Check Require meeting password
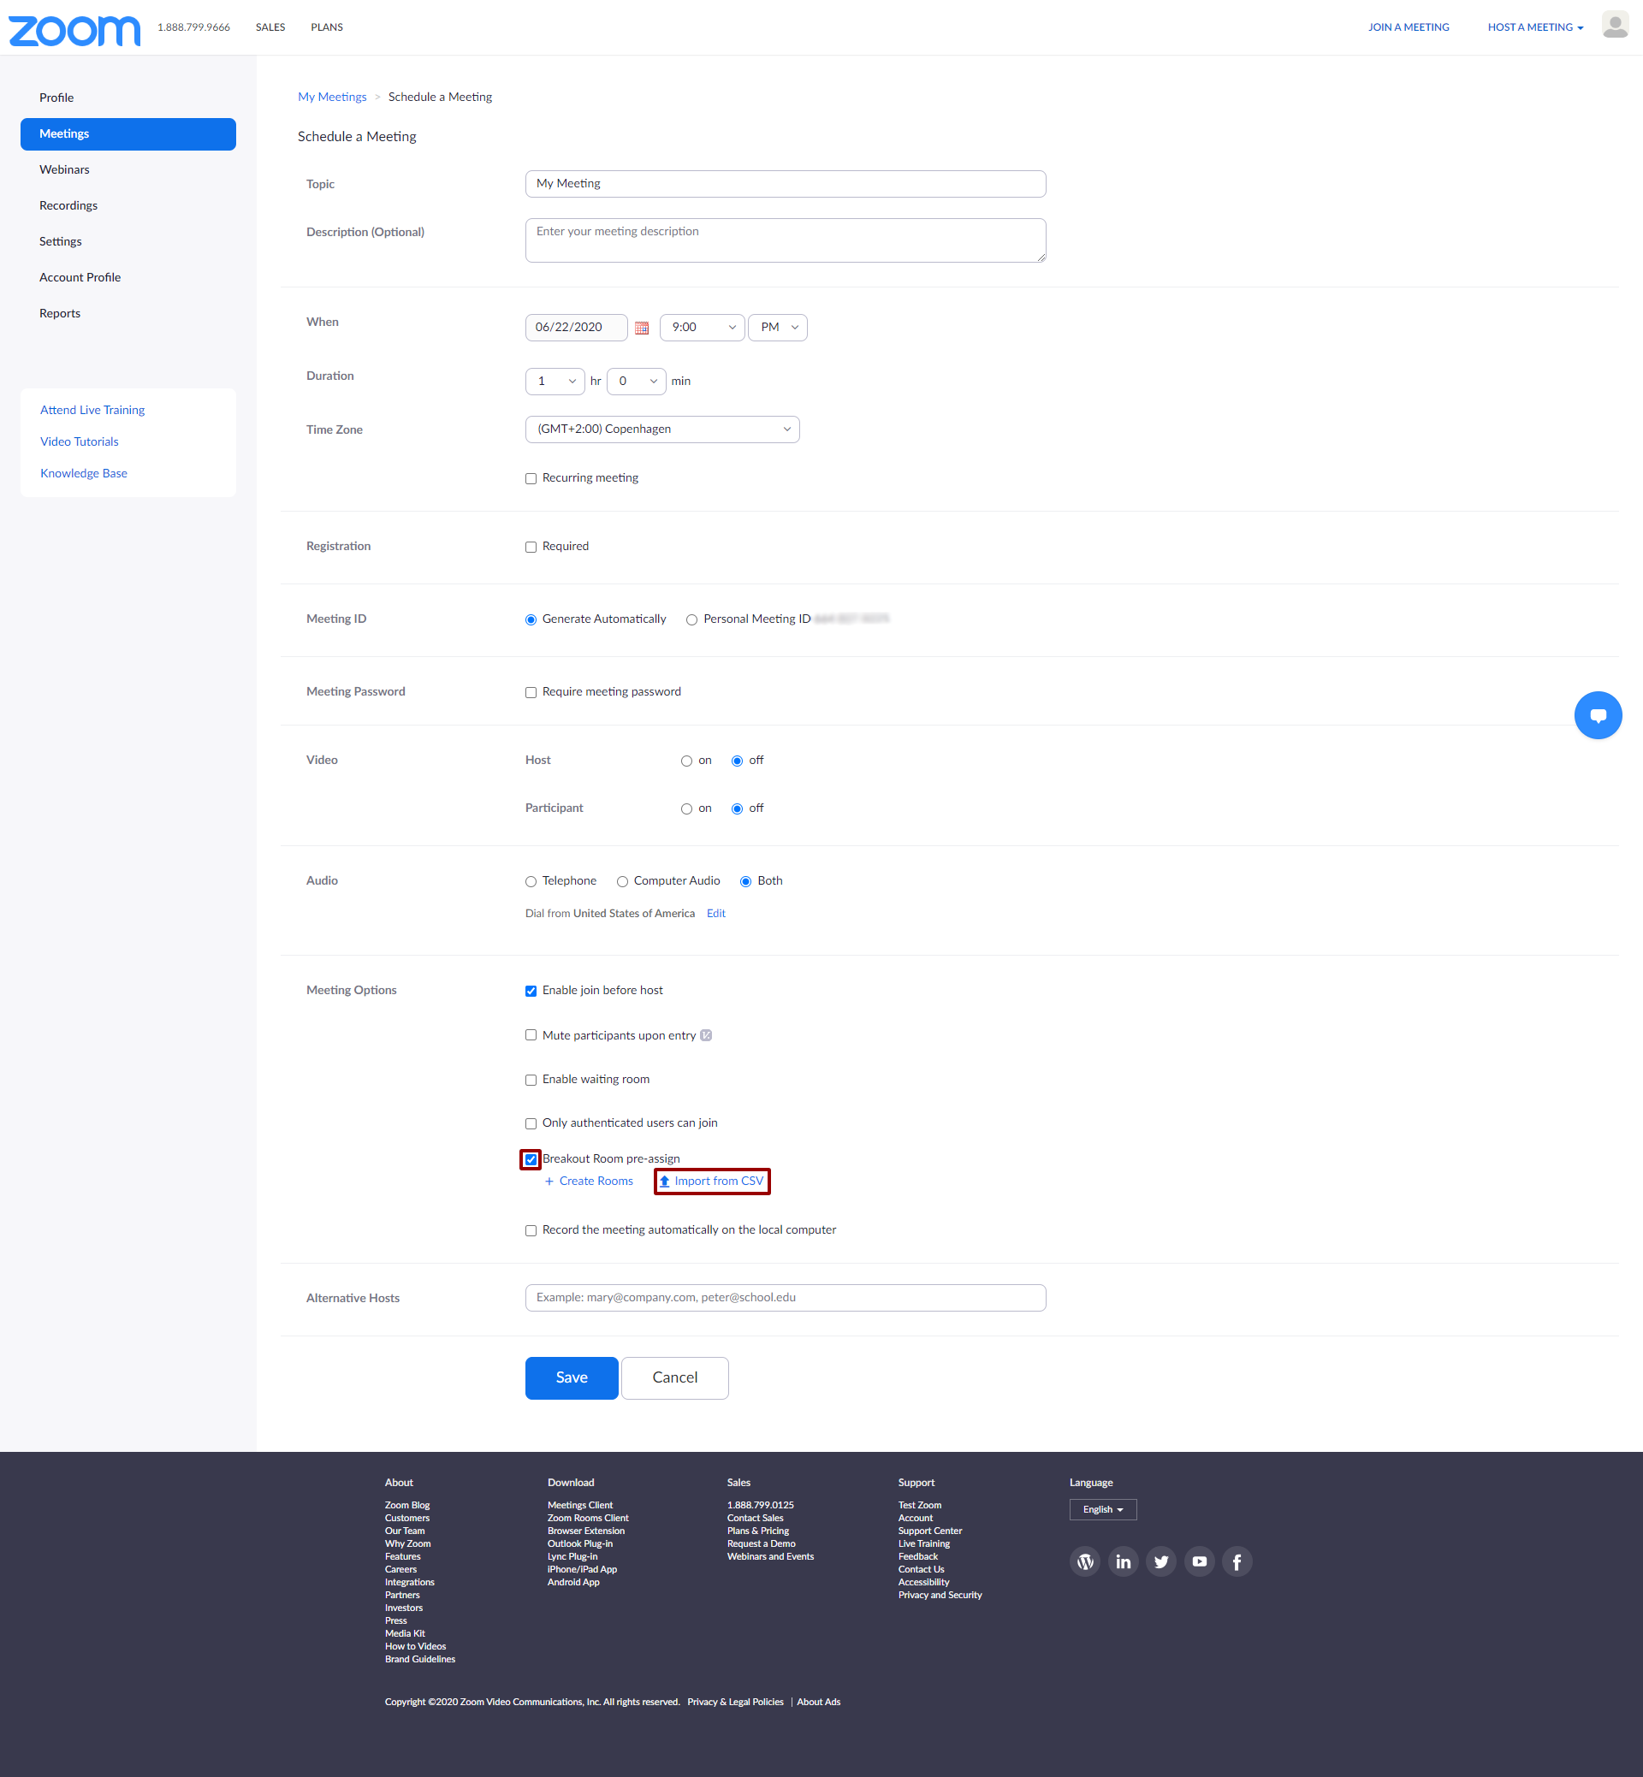Screen dimensions: 1643x1777 tap(531, 692)
